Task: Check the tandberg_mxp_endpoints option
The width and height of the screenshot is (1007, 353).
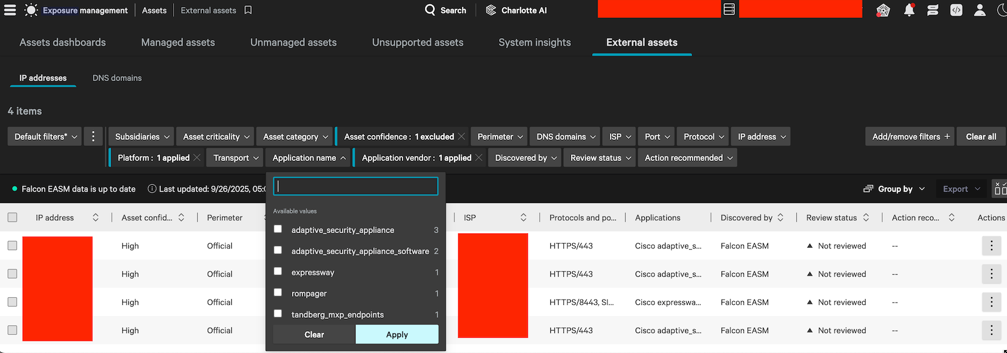Action: coord(278,314)
